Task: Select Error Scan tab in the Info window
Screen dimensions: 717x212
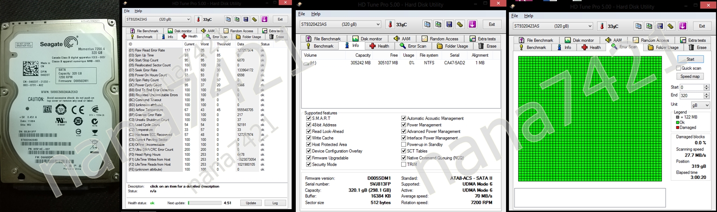Action: [x=413, y=46]
